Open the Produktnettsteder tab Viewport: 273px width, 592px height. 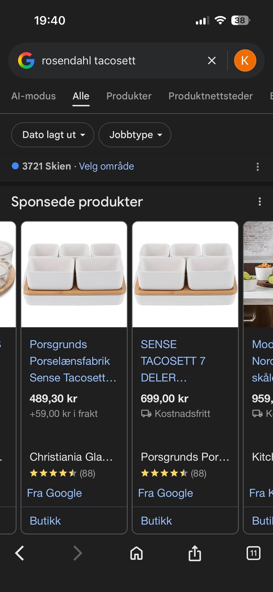(210, 96)
